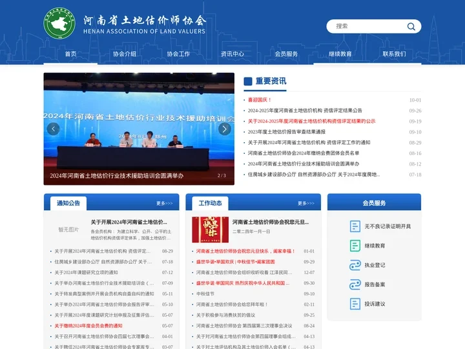Click the 执业登记 link icon
The height and width of the screenshot is (349, 465).
point(355,265)
